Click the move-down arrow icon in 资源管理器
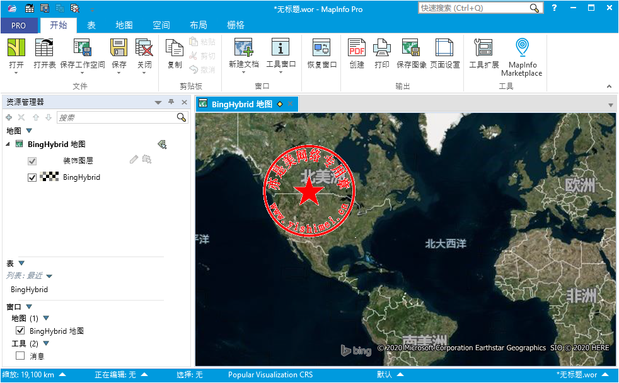The height and width of the screenshot is (383, 619). pos(48,117)
